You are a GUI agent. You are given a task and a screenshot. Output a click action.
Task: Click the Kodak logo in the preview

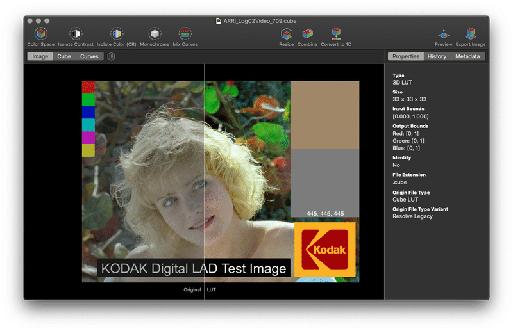(x=325, y=250)
